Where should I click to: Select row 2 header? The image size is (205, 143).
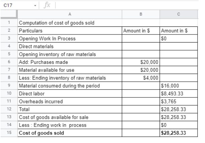point(9,30)
